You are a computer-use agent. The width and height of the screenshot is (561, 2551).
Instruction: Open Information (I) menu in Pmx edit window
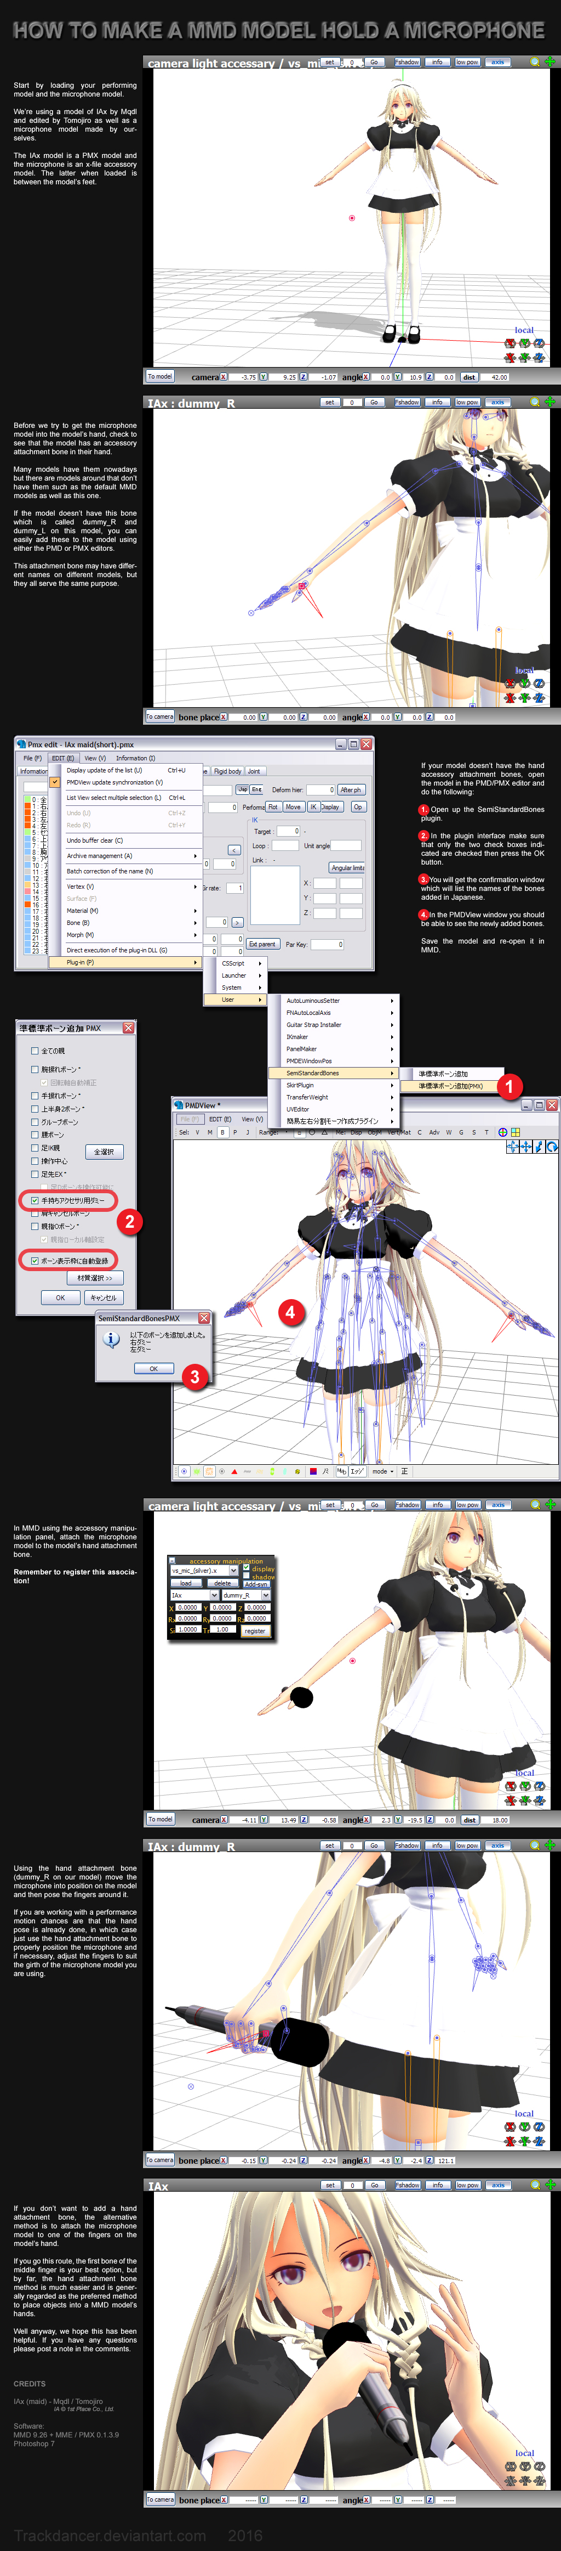pyautogui.click(x=135, y=759)
